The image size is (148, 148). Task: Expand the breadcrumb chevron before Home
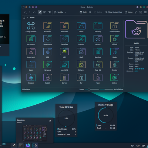pyautogui.click(x=27, y=17)
